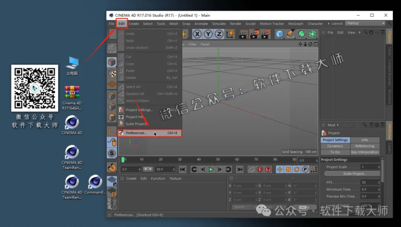The width and height of the screenshot is (401, 227).
Task: Open the Startup layout dropdown
Action: pos(365,23)
